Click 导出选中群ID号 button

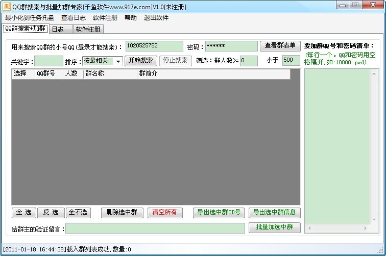point(219,213)
